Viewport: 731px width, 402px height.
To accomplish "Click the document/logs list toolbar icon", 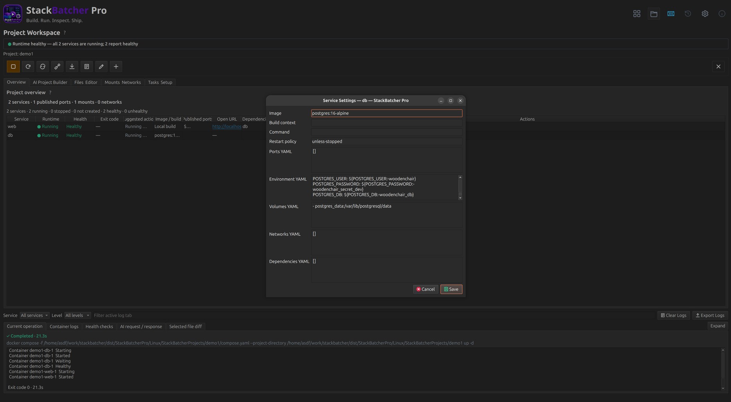I will tap(87, 67).
